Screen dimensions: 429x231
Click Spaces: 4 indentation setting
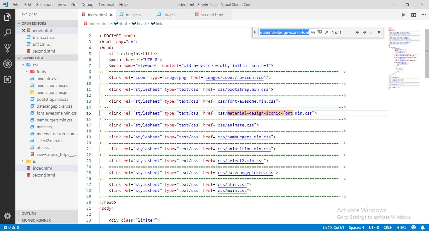(x=356, y=228)
